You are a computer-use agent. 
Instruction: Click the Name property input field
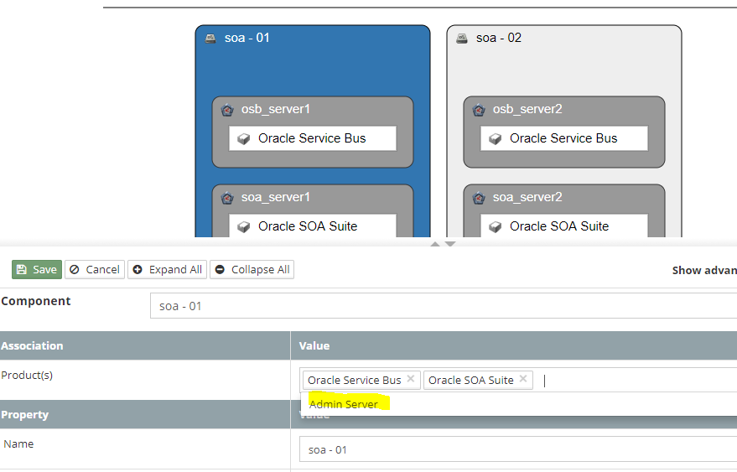pos(518,449)
